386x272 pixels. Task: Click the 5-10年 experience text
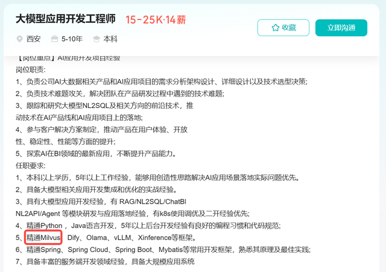[x=72, y=39]
